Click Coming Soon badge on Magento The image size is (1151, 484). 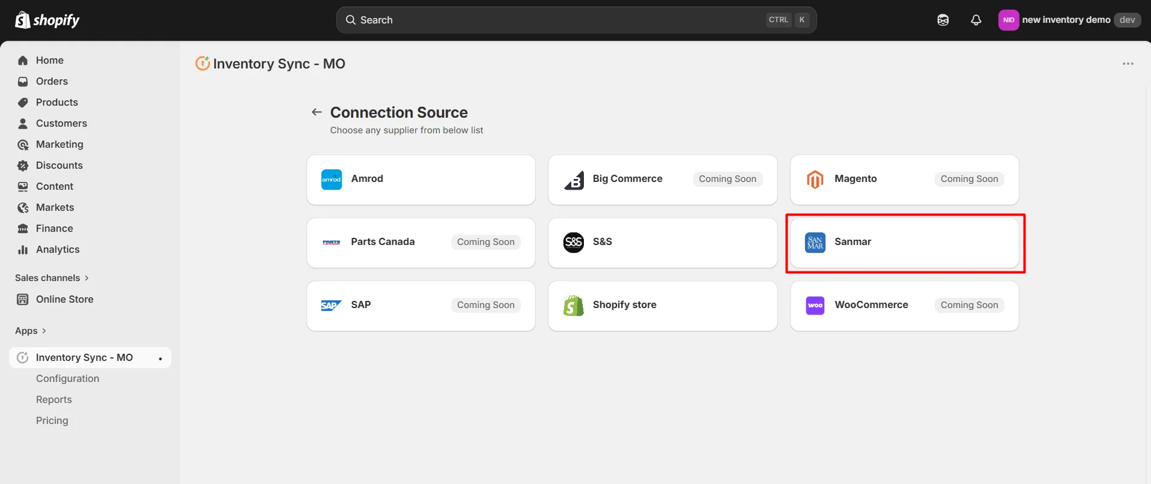970,179
